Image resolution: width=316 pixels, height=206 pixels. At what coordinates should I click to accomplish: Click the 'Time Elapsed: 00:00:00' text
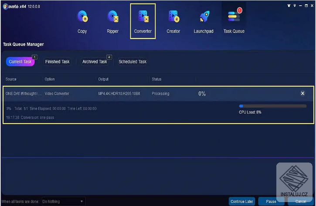48,109
